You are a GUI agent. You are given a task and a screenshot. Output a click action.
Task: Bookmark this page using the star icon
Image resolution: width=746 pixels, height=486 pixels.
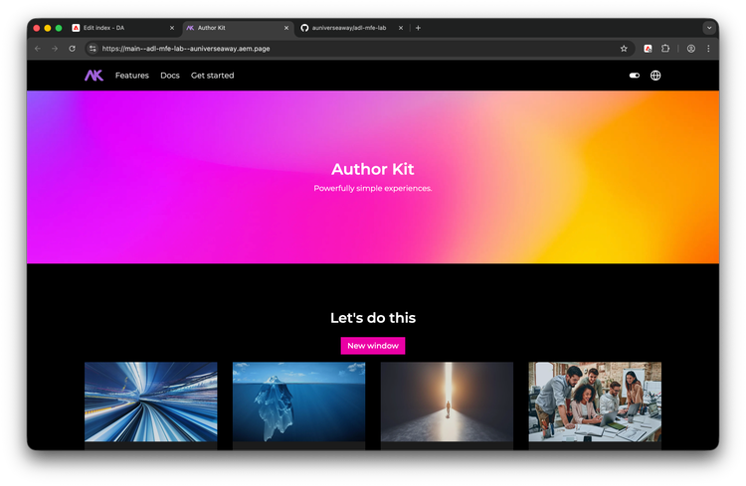(x=624, y=48)
